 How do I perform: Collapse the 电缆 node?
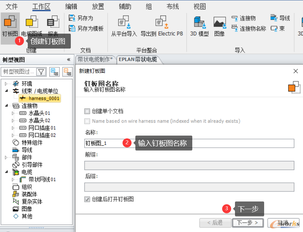pyautogui.click(x=6, y=172)
